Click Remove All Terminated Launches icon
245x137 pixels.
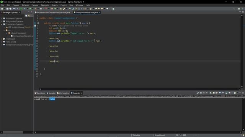point(207,93)
